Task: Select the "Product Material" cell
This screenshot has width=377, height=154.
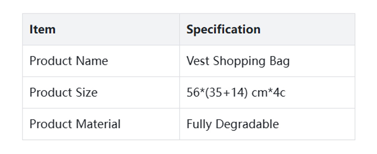Action: 75,124
